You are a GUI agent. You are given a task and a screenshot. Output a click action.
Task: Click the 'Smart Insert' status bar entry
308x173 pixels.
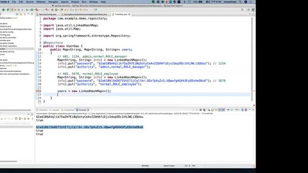click(169, 166)
